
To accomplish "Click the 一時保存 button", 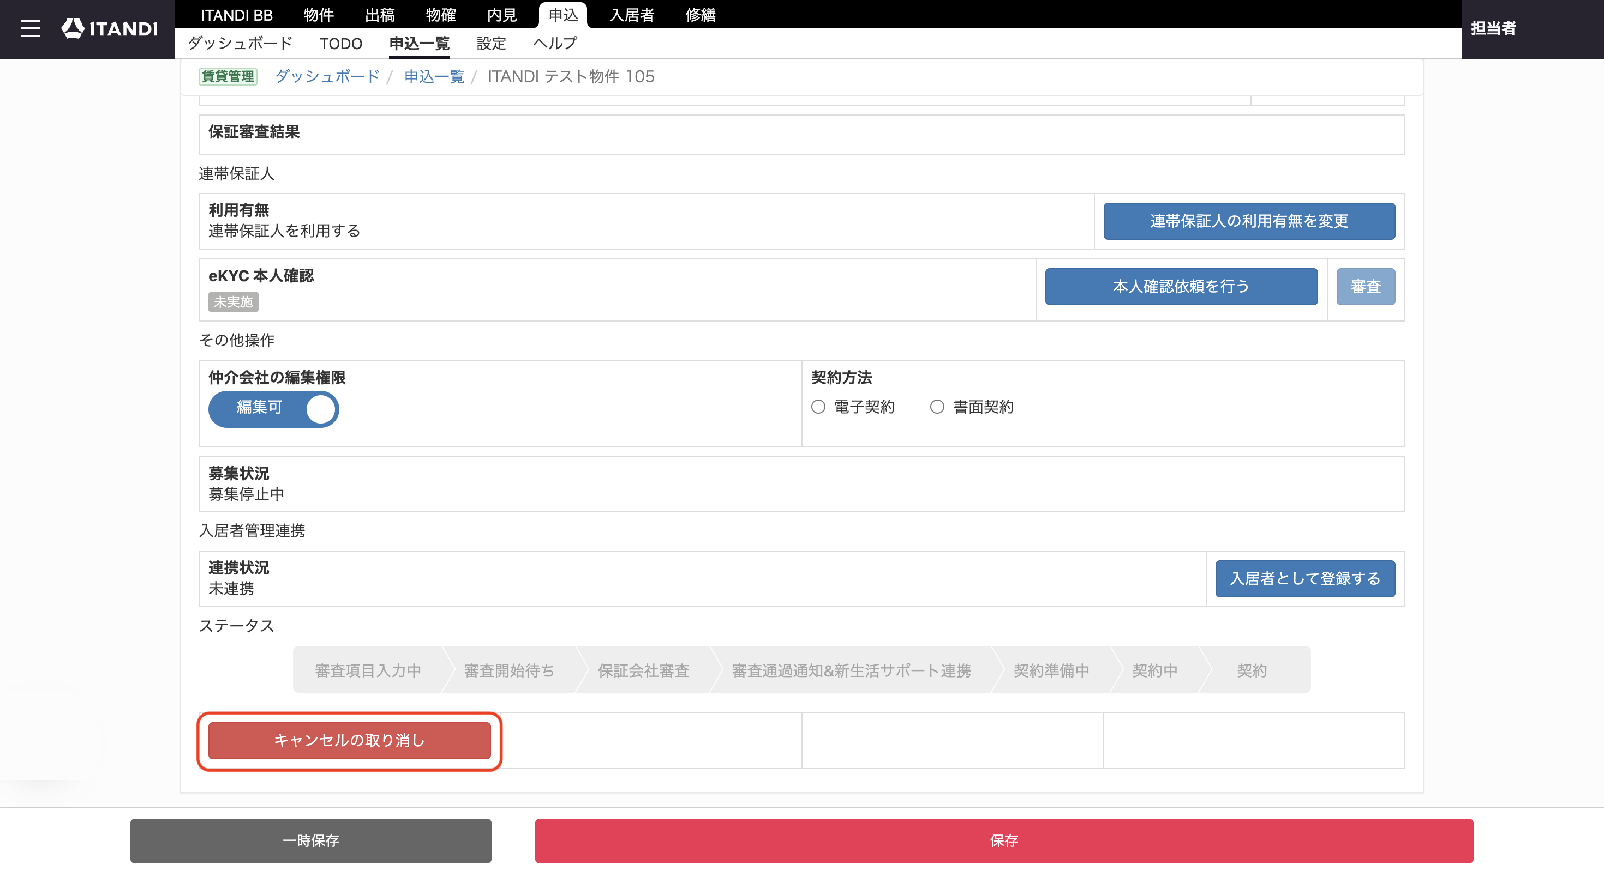I will [311, 841].
